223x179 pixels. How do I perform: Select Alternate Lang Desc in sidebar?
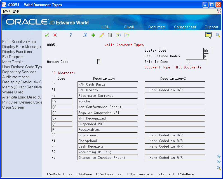pyautogui.click(x=22, y=97)
